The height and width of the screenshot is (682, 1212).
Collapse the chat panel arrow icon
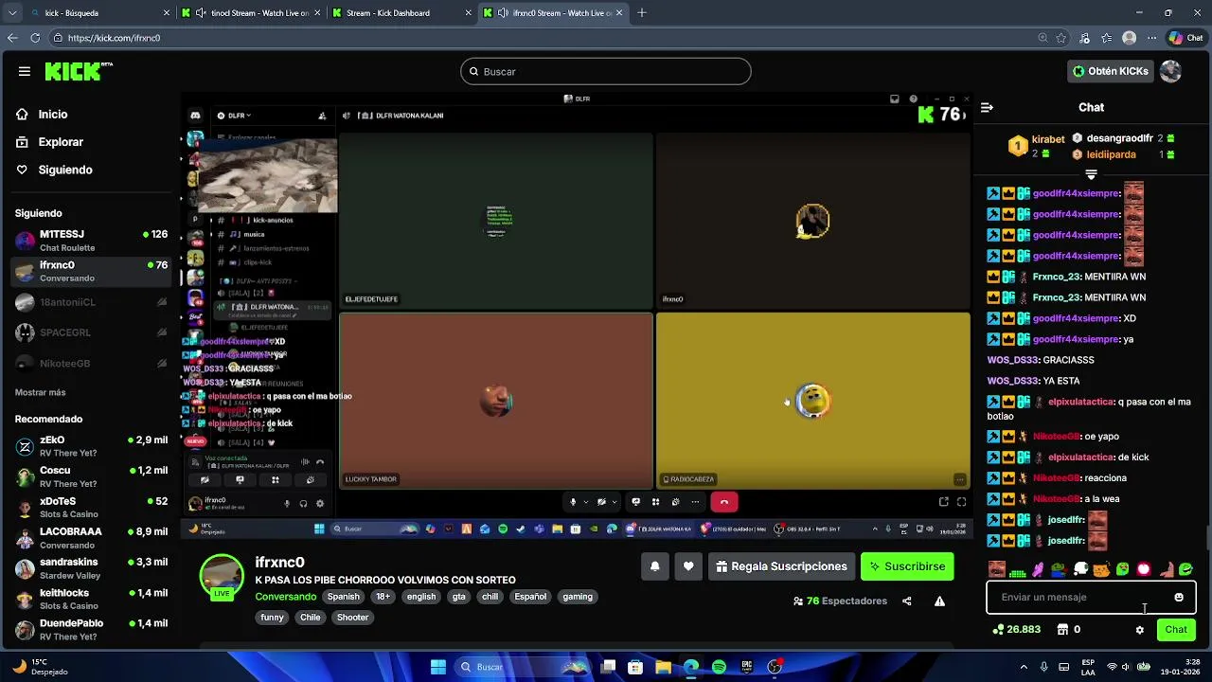[x=987, y=108]
